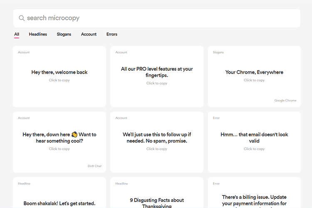Copy the "Boom shakalak! Let's get started" headline
The image size is (312, 208).
[59, 203]
